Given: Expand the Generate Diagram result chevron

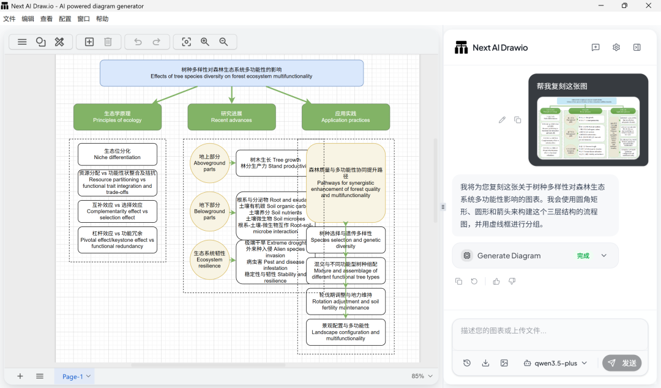Looking at the screenshot, I should (604, 256).
